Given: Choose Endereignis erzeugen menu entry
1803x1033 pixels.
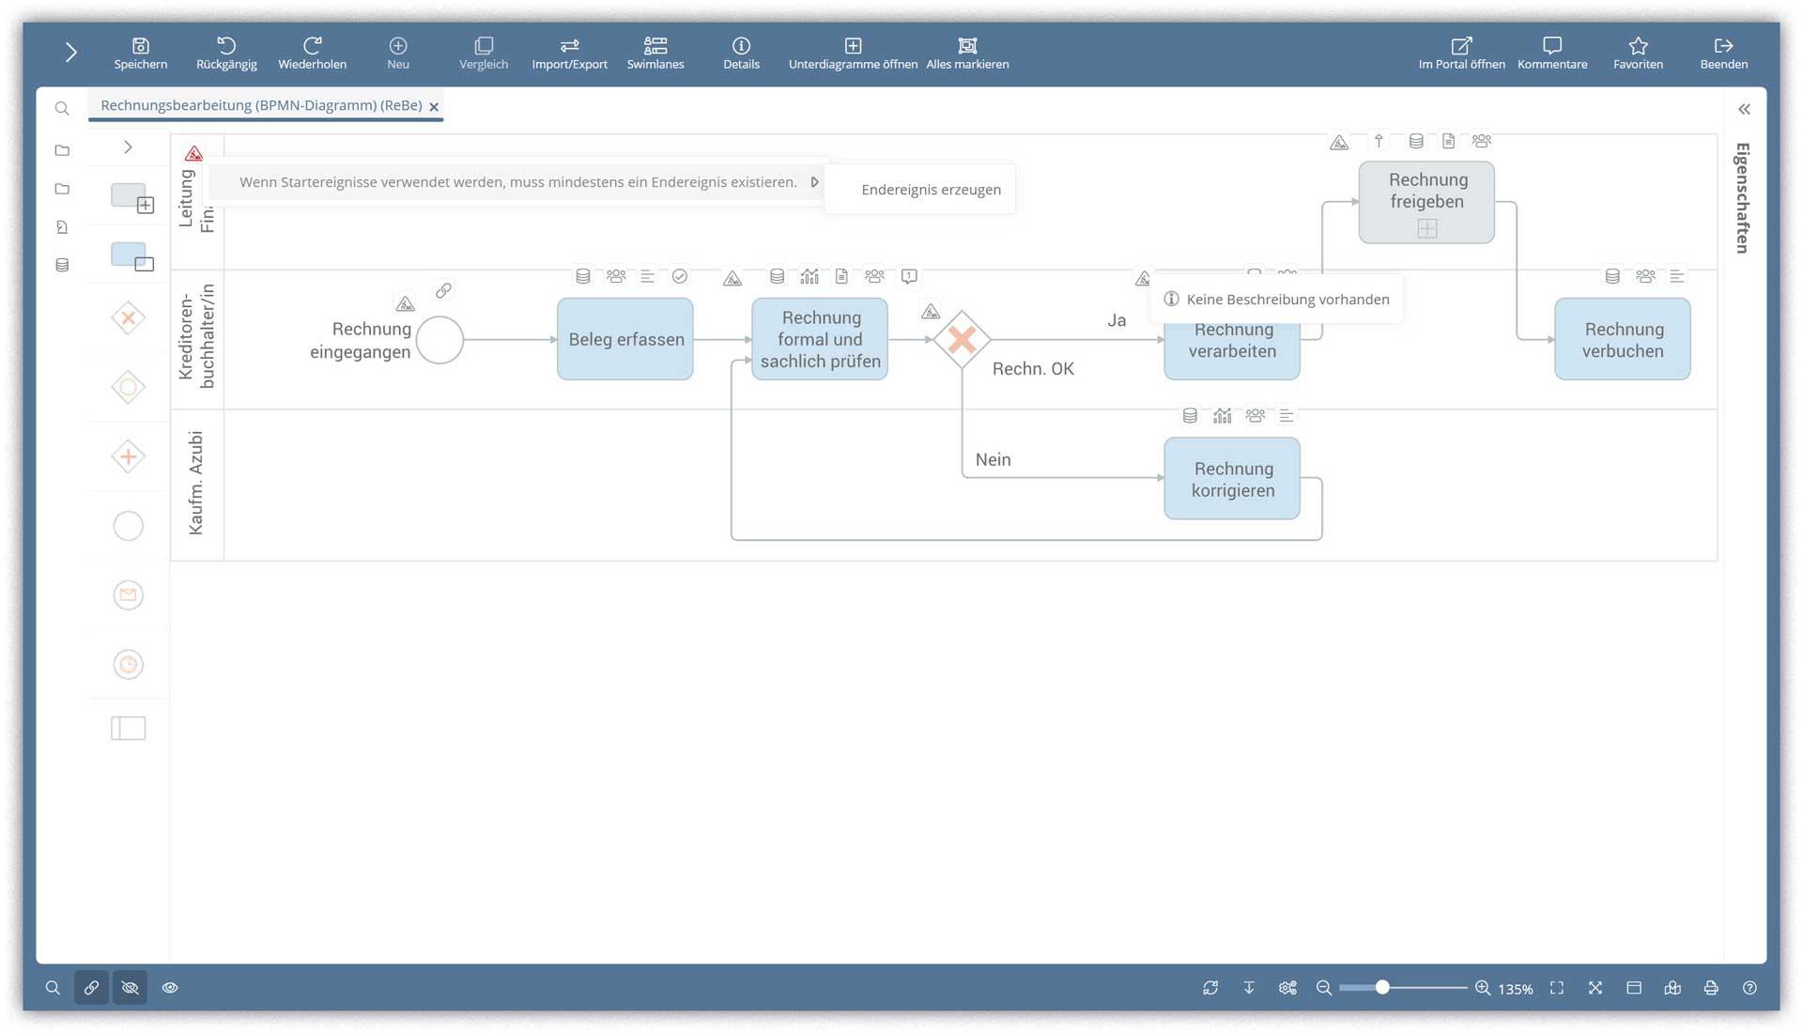Looking at the screenshot, I should 931,190.
